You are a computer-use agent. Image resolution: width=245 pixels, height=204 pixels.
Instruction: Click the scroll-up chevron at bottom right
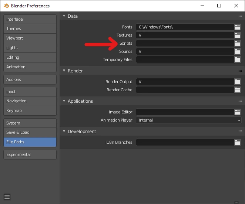(236, 203)
